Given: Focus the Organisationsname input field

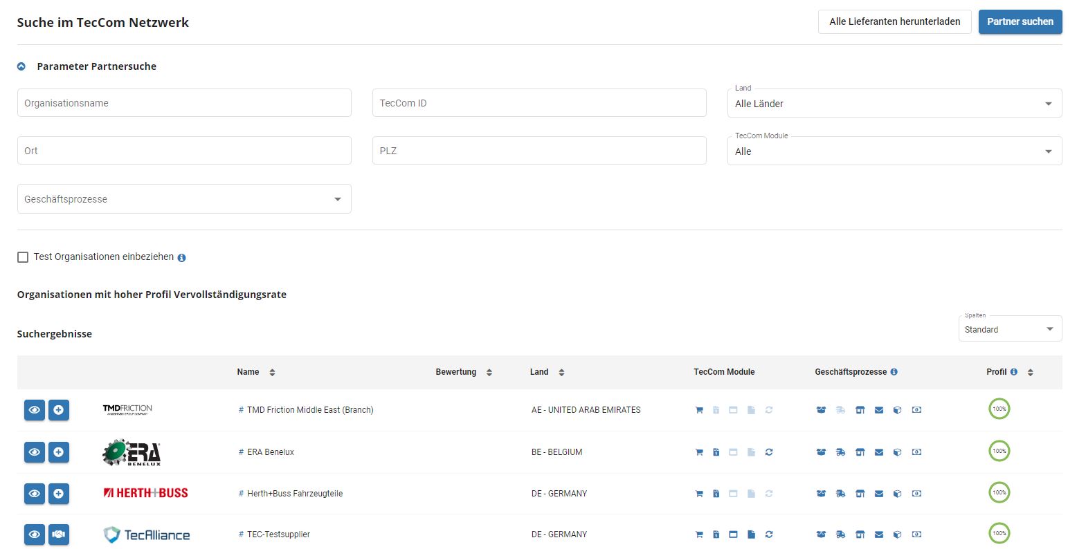Looking at the screenshot, I should pos(184,103).
